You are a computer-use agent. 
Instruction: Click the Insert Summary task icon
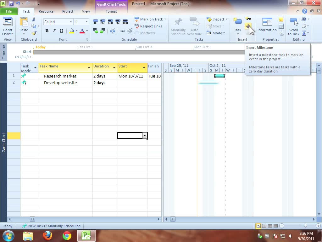248,19
